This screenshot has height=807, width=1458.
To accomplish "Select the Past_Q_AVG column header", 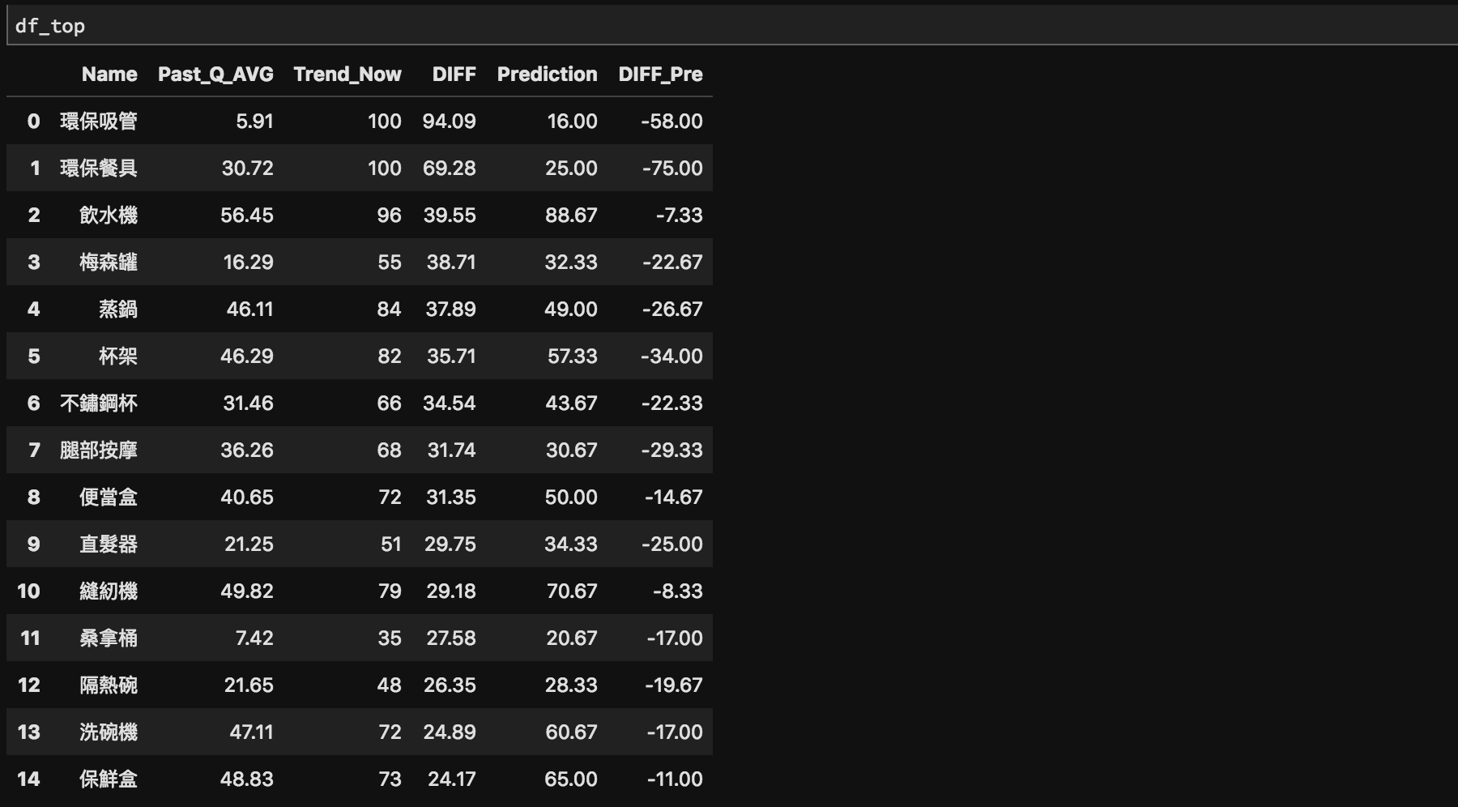I will [x=215, y=75].
